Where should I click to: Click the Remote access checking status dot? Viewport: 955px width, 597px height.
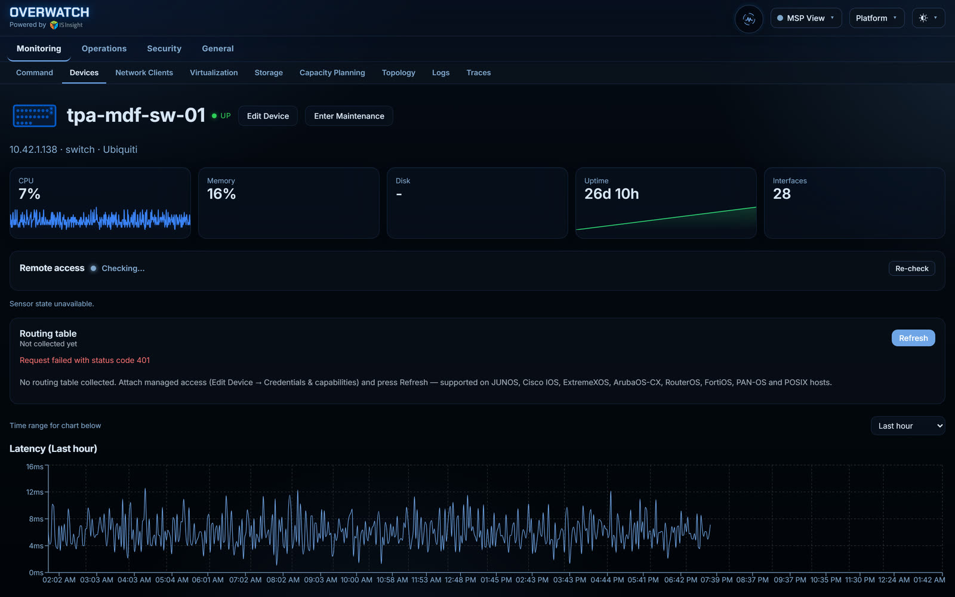(93, 269)
